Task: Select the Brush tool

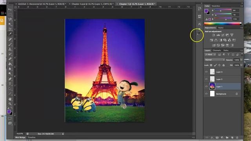Action: coord(10,44)
